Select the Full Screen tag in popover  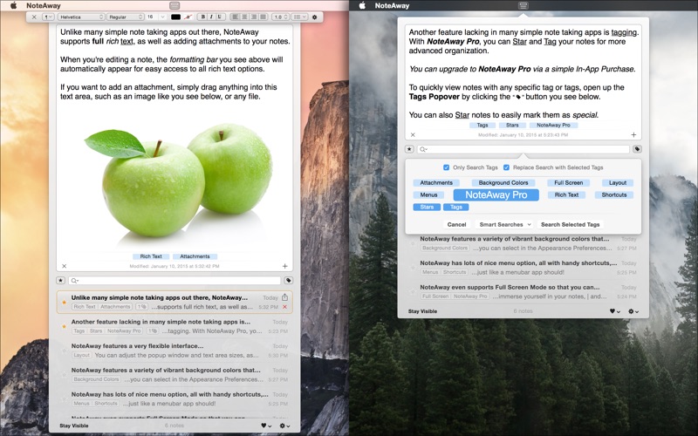(569, 183)
